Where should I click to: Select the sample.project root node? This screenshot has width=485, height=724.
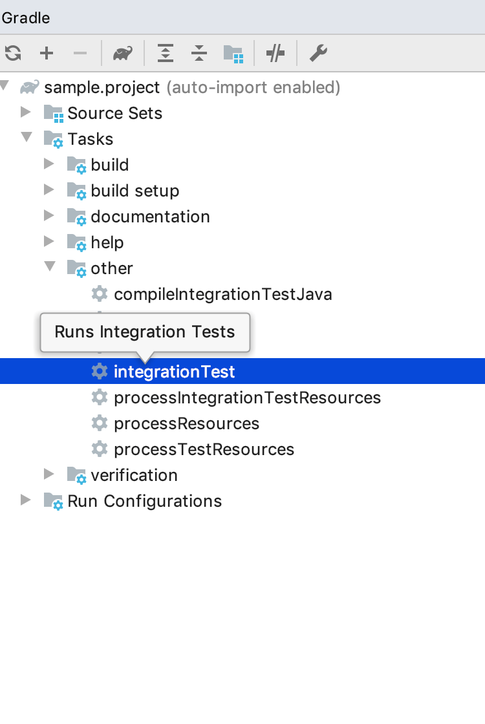pyautogui.click(x=102, y=87)
